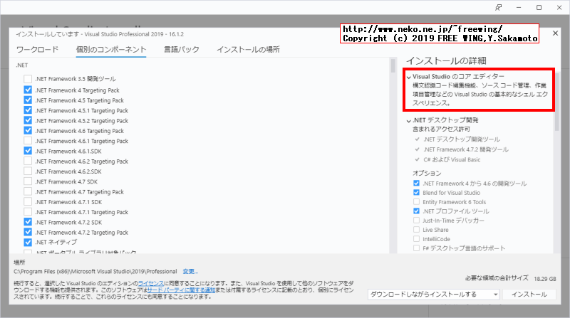
Task: Enable .NET Framework 3.5 開発ツール checkbox
Action: click(28, 79)
